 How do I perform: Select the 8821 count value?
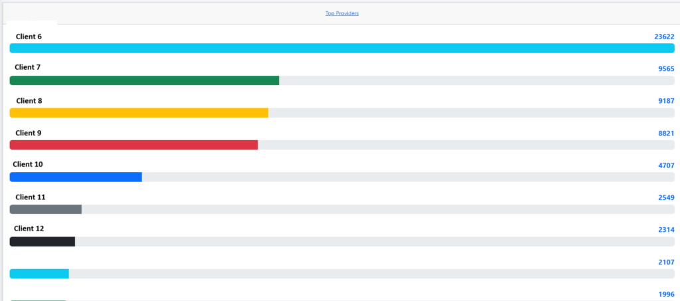666,134
